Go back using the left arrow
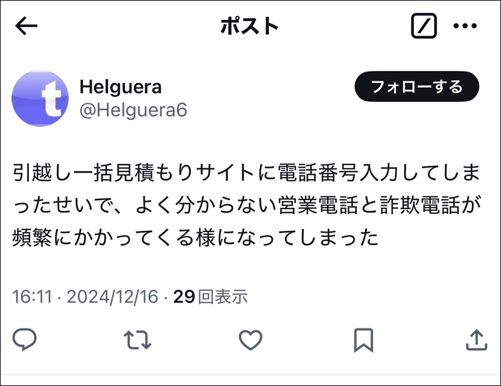This screenshot has height=386, width=501. [26, 26]
